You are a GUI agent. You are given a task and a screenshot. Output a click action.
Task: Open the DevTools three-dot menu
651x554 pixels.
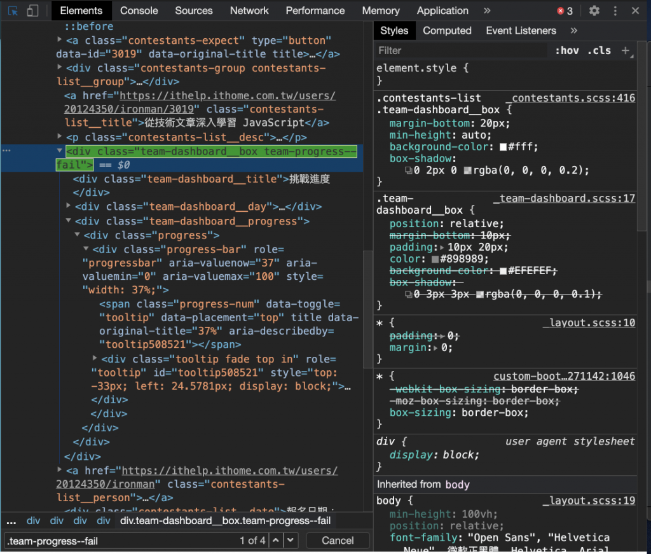(615, 11)
